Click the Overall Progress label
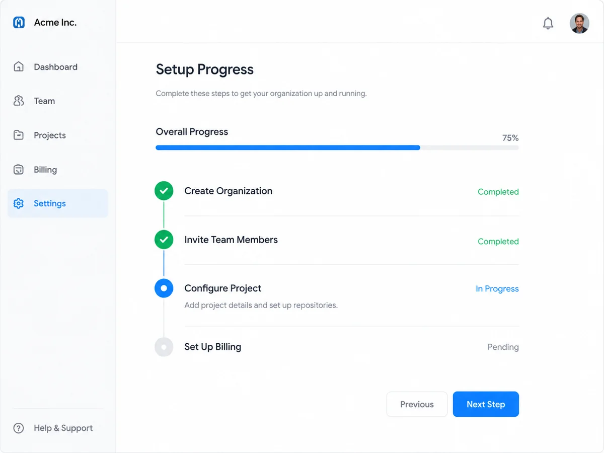This screenshot has width=604, height=453. tap(192, 132)
